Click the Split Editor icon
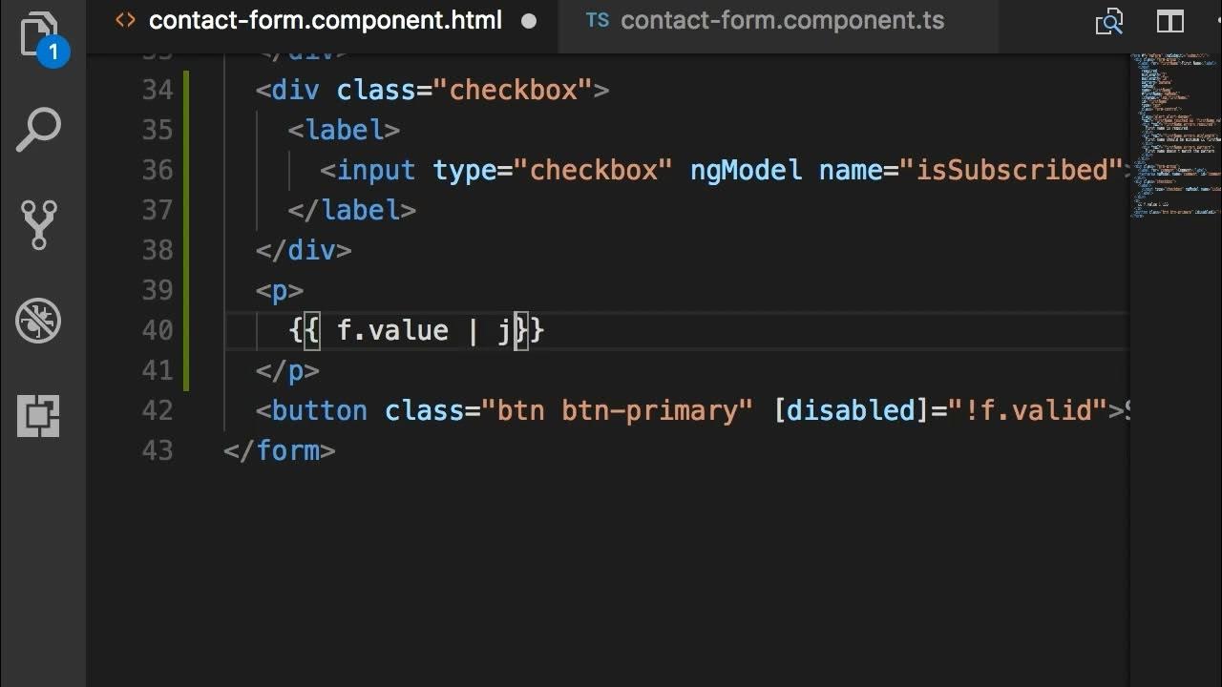The height and width of the screenshot is (687, 1222). (x=1170, y=22)
